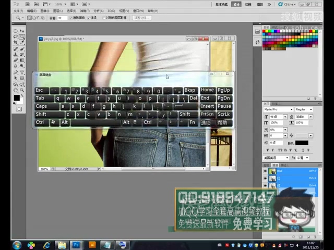Open the 滤镜(T) menu

(x=85, y=11)
